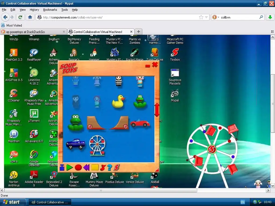Open a new browser tab
The width and height of the screenshot is (275, 206).
(138, 32)
